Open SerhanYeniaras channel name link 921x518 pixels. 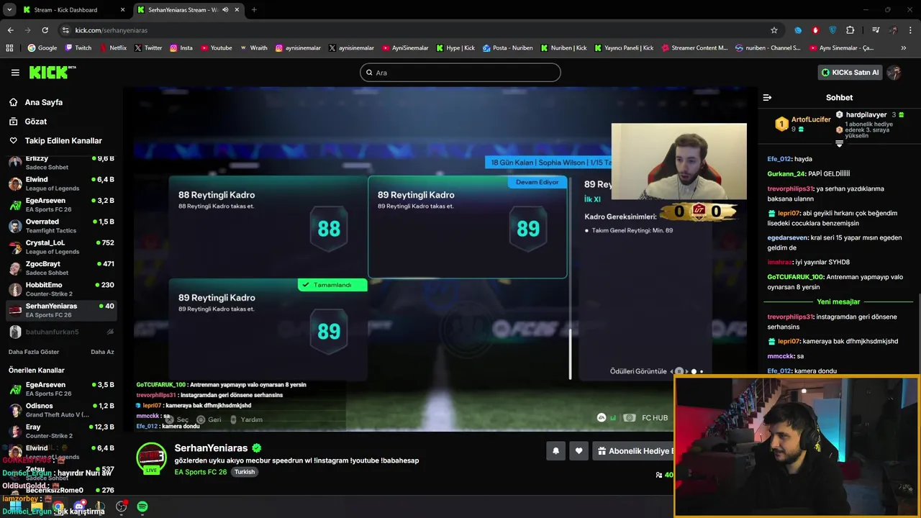[x=211, y=448]
